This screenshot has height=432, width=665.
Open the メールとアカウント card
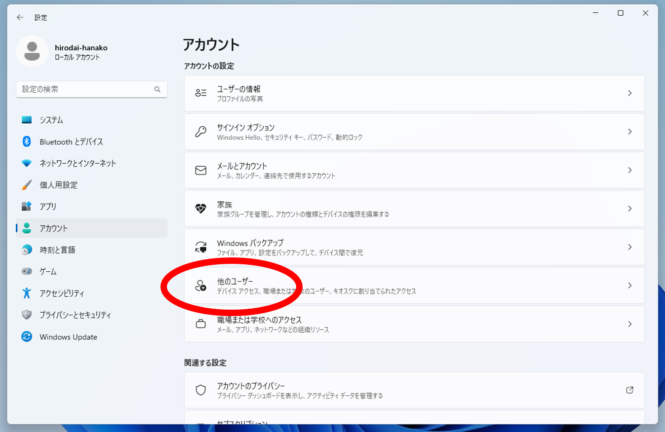click(x=414, y=170)
